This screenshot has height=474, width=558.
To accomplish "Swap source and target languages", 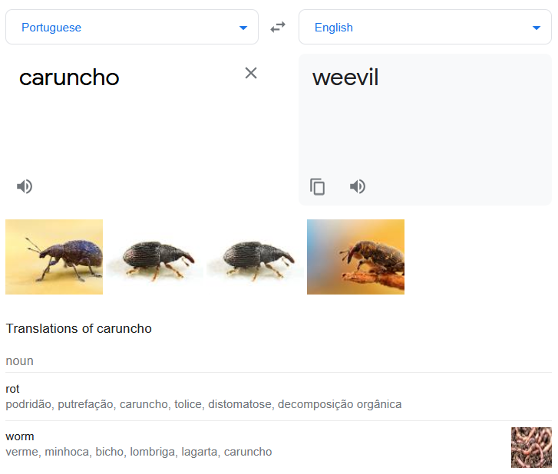I will [x=278, y=28].
